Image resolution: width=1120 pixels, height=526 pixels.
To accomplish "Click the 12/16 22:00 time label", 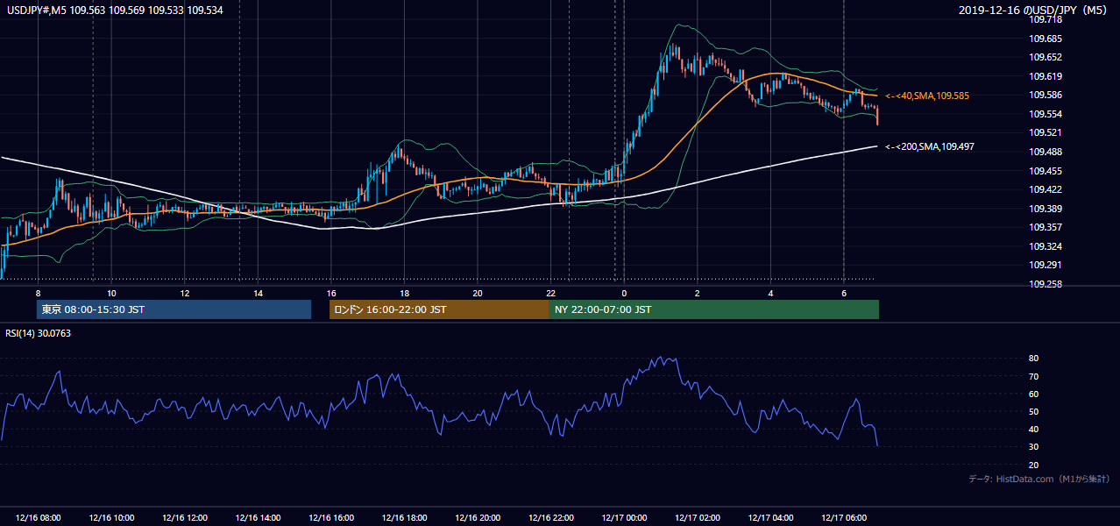I will point(551,518).
